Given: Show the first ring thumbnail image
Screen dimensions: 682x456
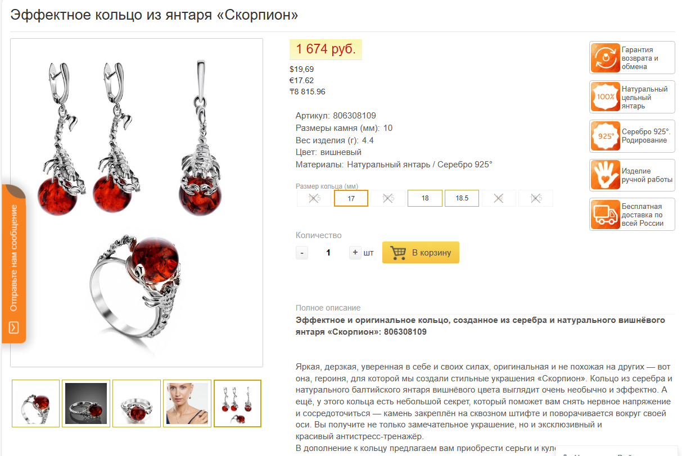Looking at the screenshot, I should point(35,404).
